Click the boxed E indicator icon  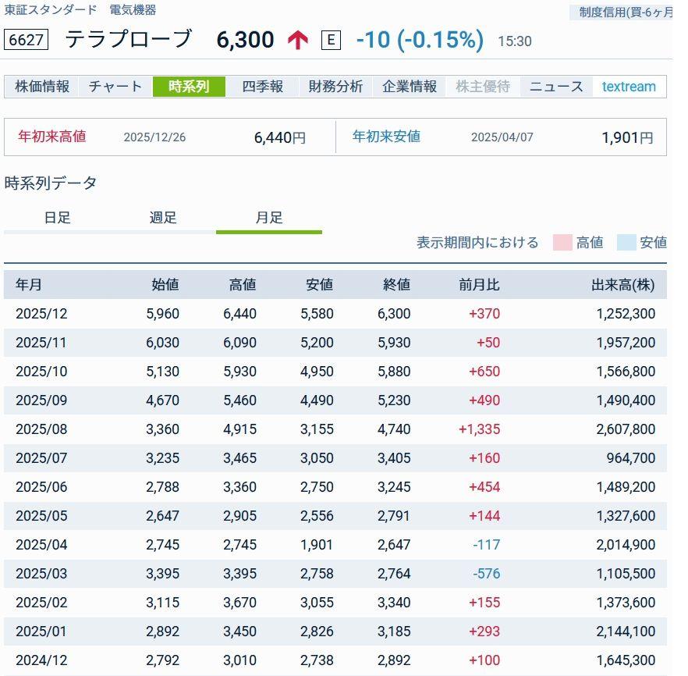click(x=331, y=40)
